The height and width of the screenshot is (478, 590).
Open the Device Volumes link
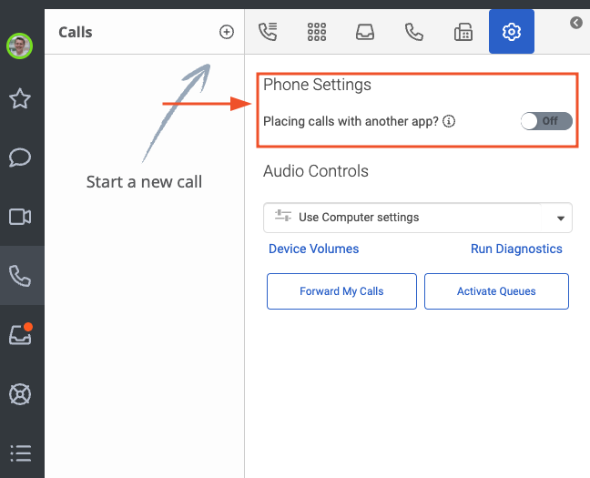pos(313,249)
